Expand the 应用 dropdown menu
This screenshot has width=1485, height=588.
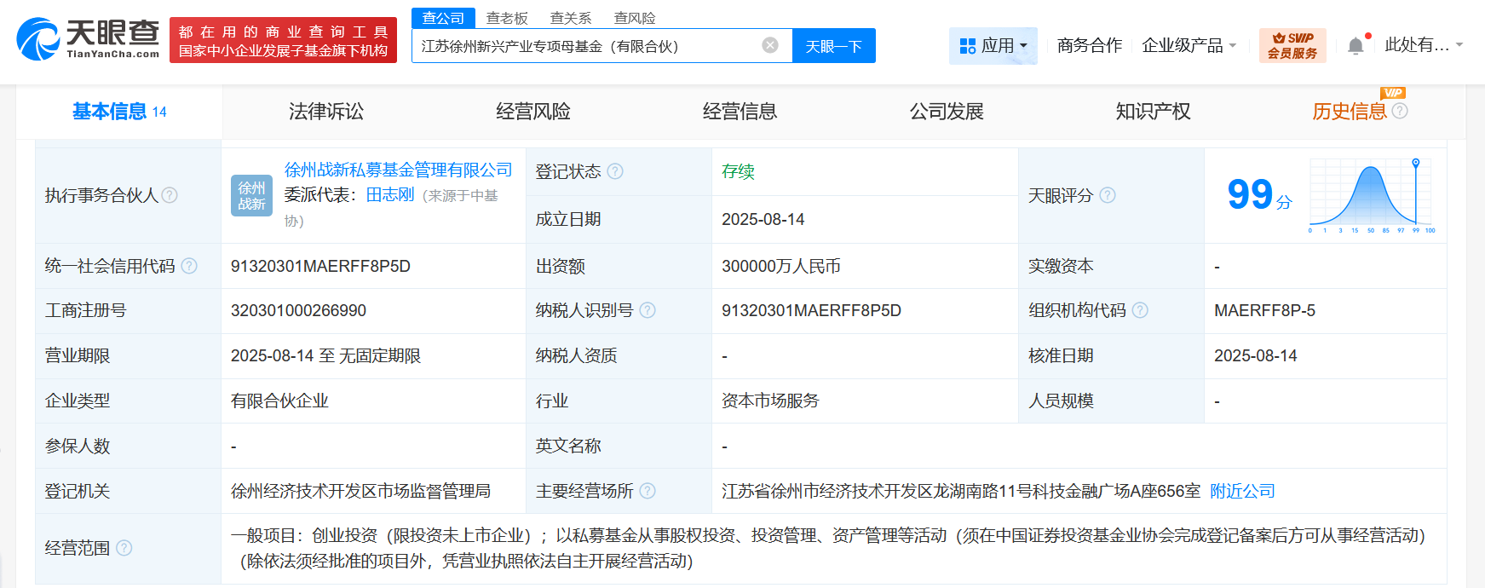[x=993, y=46]
